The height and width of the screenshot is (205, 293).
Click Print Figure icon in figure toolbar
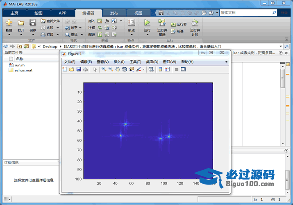(x=85, y=69)
